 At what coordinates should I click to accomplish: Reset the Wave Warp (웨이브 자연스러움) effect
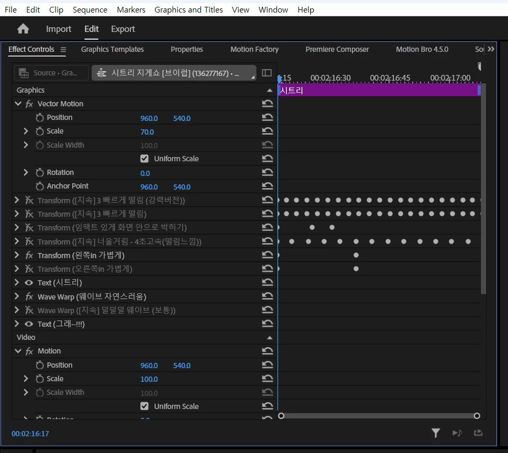(x=267, y=296)
